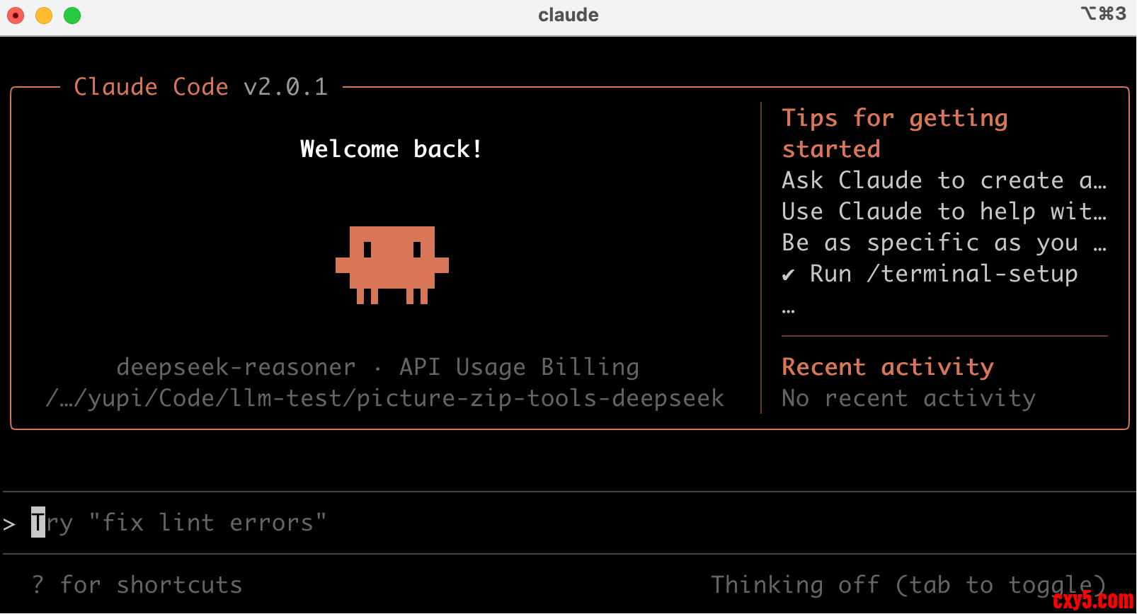Click the picture-zip-tools-deepseek working directory path
This screenshot has width=1137, height=614.
[x=385, y=398]
